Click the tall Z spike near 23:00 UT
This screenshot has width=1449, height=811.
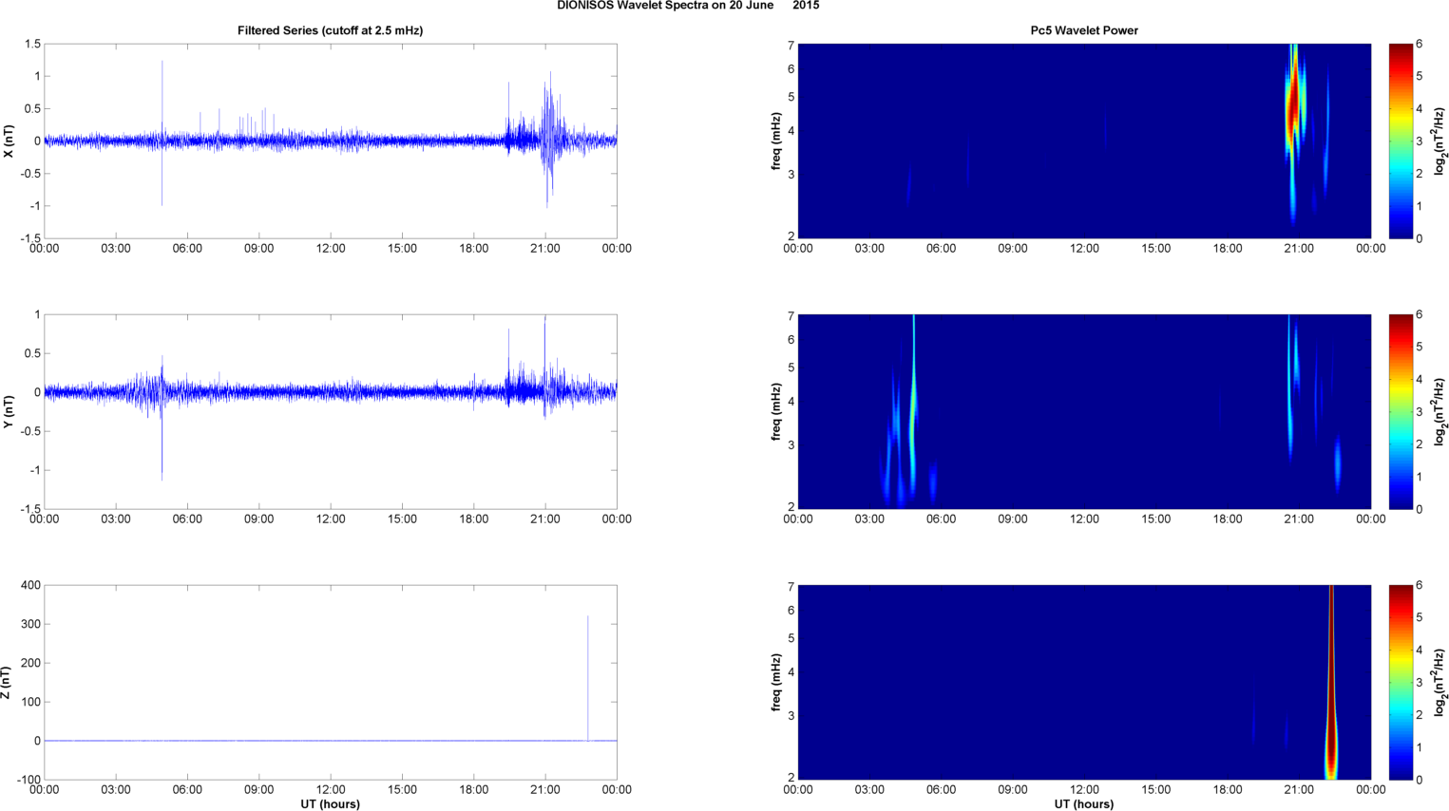pyautogui.click(x=588, y=678)
